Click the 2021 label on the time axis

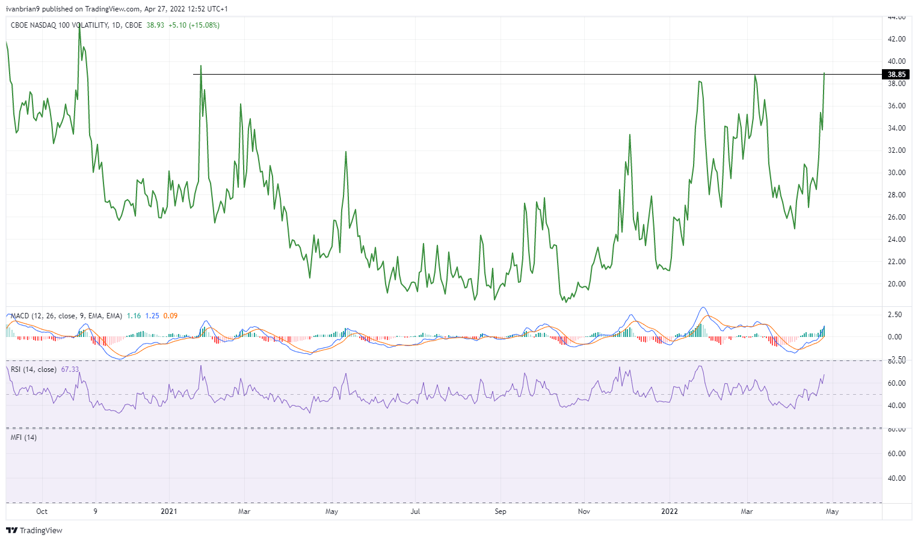pos(169,512)
